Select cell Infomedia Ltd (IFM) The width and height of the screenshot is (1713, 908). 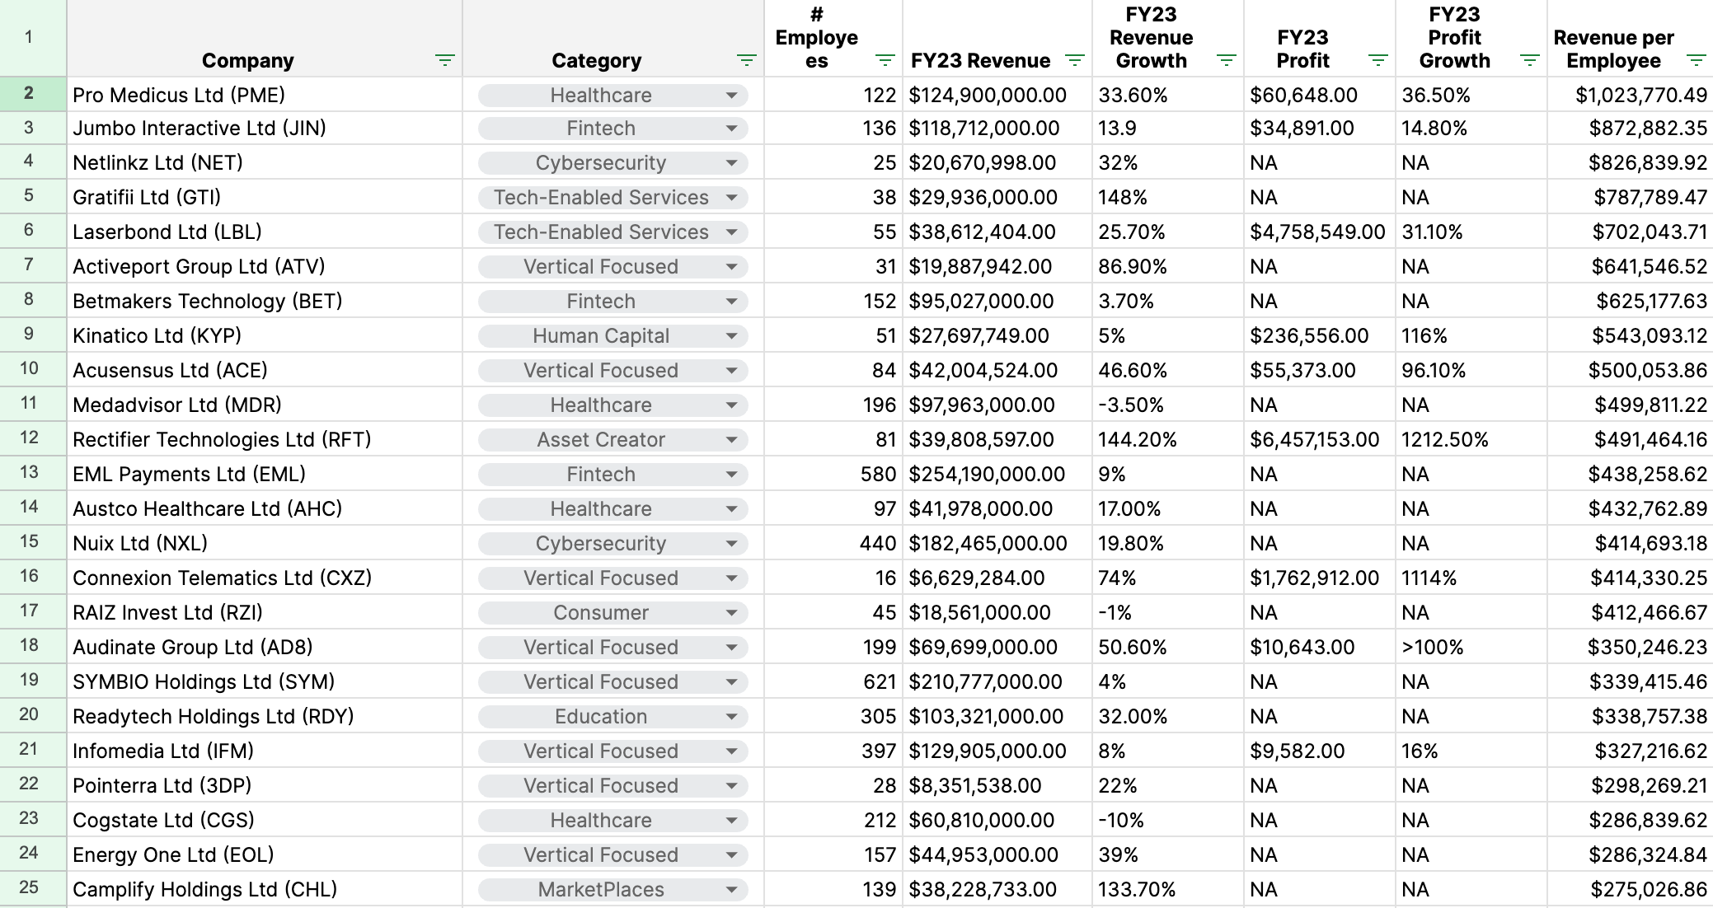click(265, 751)
